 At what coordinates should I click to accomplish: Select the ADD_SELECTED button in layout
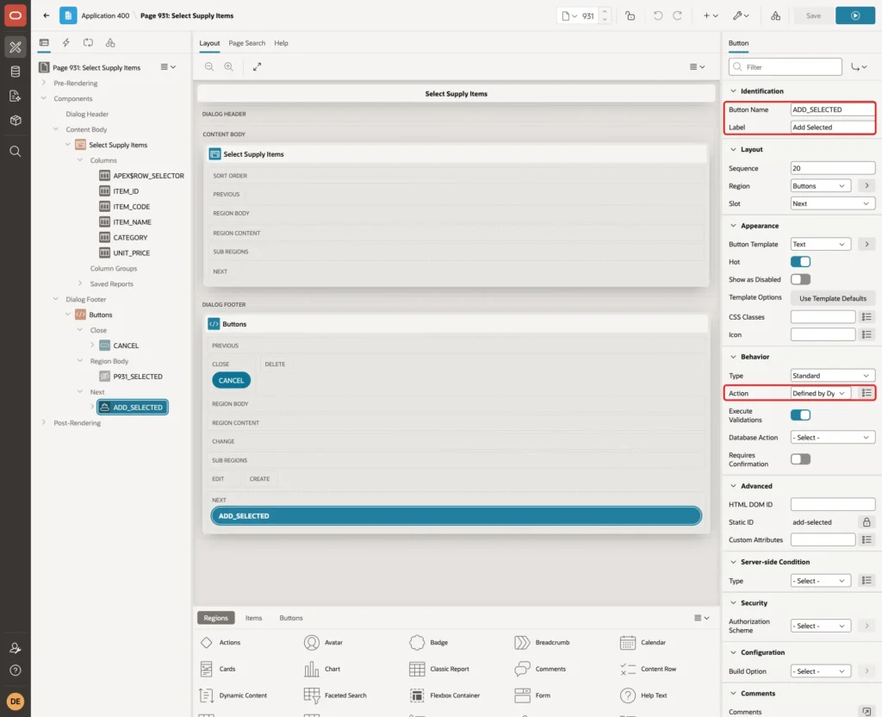coord(457,516)
